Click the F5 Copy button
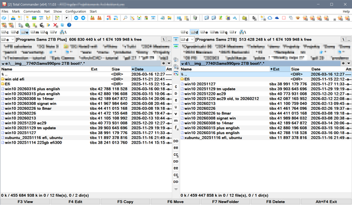Screen dimensions: 352x205 125,202
